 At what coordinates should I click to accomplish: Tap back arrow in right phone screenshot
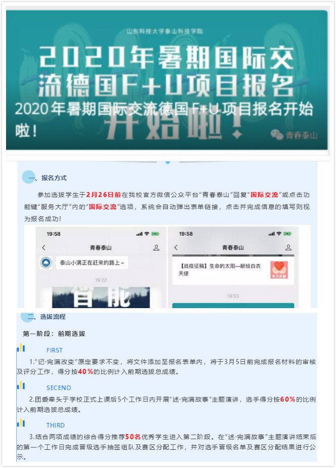point(176,247)
